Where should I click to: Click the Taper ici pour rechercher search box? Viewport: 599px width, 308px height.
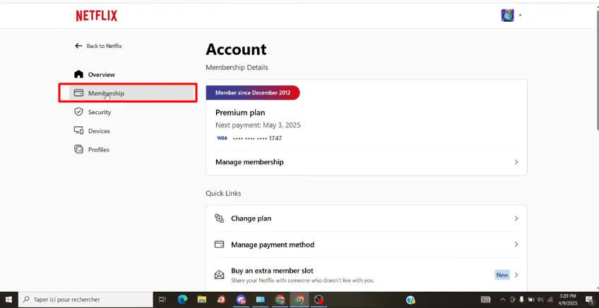tap(85, 300)
